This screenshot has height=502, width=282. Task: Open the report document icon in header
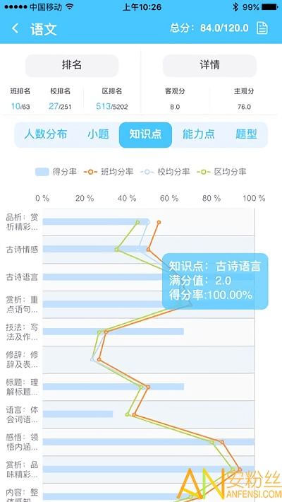pyautogui.click(x=262, y=28)
